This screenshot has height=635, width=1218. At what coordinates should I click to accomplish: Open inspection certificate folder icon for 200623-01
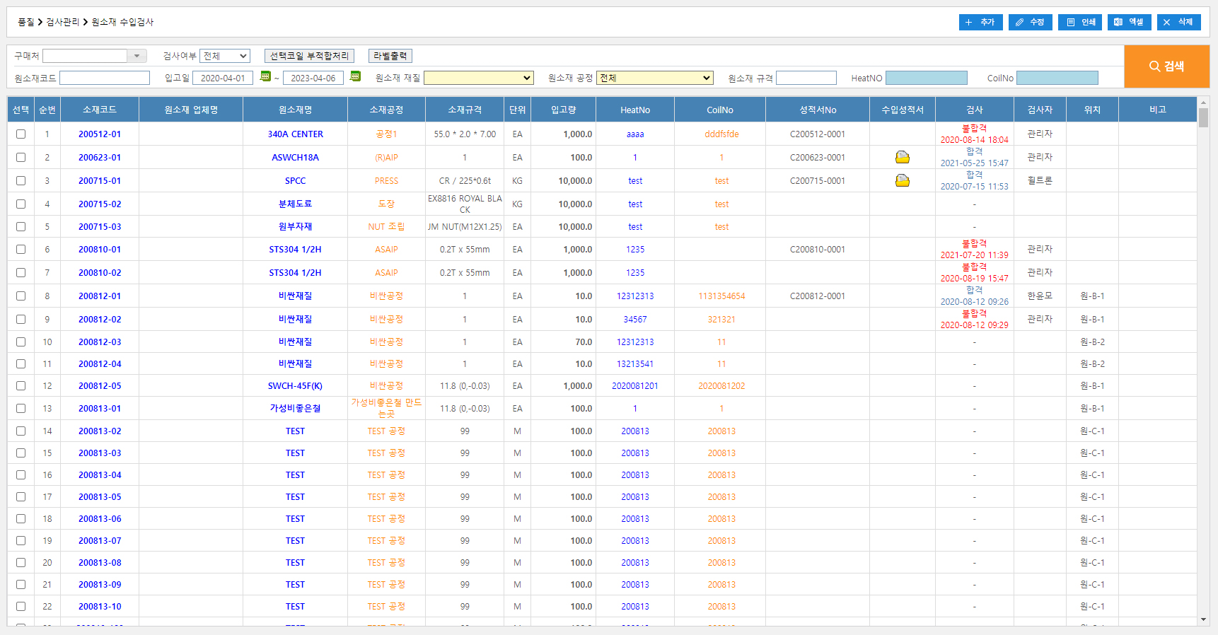902,157
